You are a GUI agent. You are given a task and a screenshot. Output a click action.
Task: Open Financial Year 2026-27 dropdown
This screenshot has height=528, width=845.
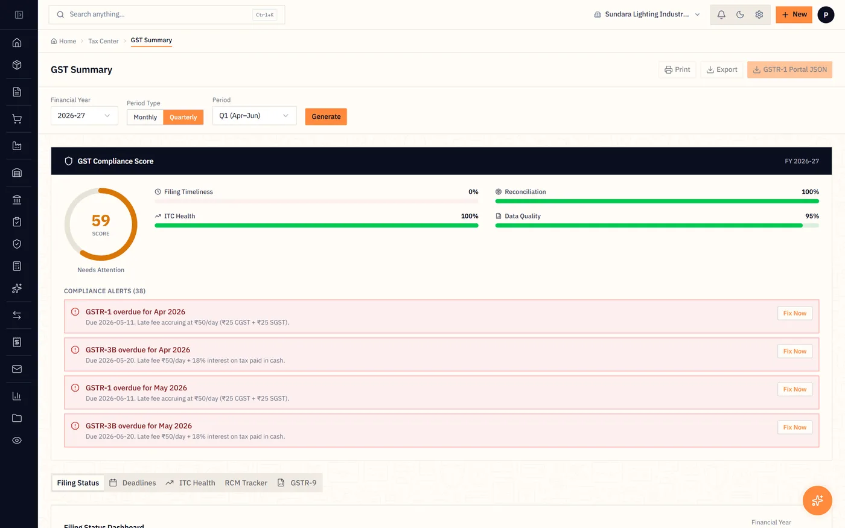coord(84,115)
